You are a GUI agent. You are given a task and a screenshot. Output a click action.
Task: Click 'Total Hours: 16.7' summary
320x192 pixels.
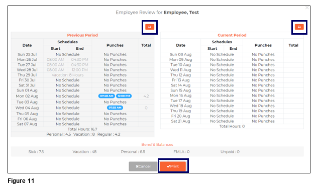tap(82, 129)
